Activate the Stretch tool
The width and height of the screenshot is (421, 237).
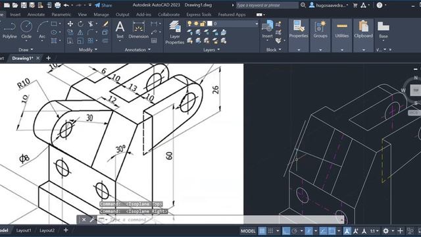point(70,41)
